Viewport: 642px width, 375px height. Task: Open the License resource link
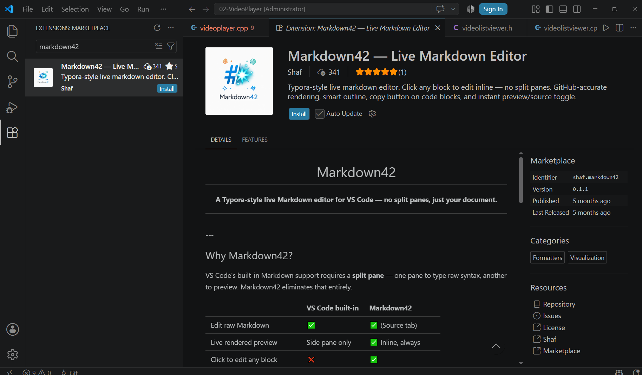(554, 328)
